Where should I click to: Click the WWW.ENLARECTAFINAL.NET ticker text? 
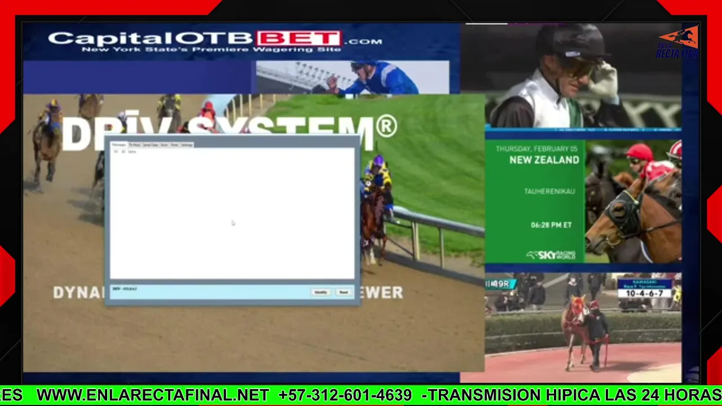[x=152, y=395]
